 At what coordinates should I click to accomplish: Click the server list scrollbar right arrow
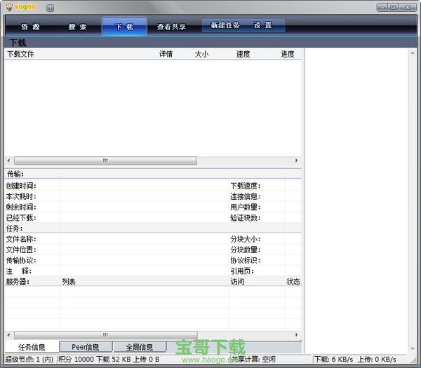297,335
